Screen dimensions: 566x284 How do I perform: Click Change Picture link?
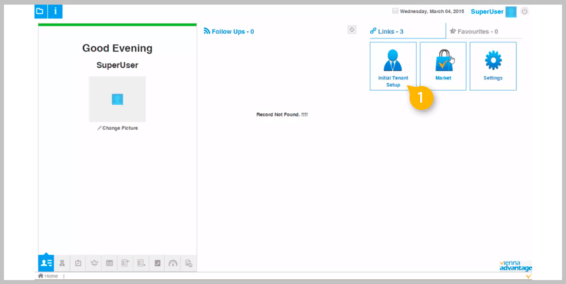tap(118, 128)
